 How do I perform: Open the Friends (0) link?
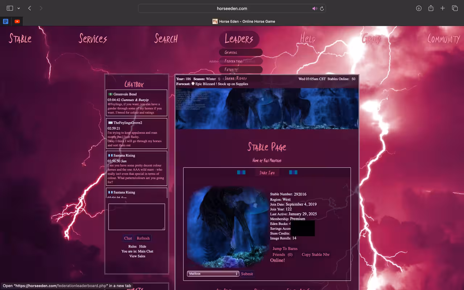coord(283,254)
